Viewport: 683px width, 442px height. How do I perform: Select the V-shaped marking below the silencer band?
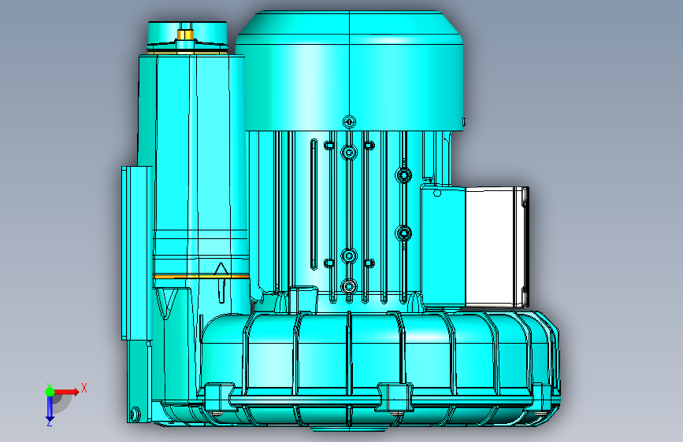click(x=166, y=304)
